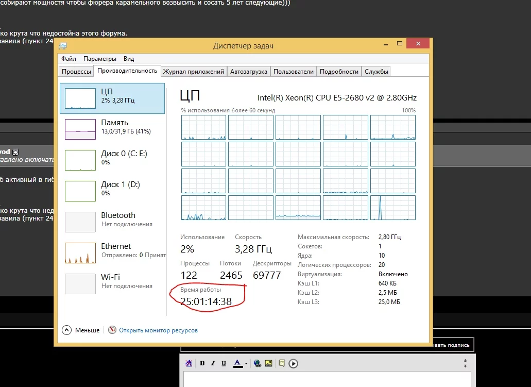Toggle underline in forum editor

[x=224, y=363]
